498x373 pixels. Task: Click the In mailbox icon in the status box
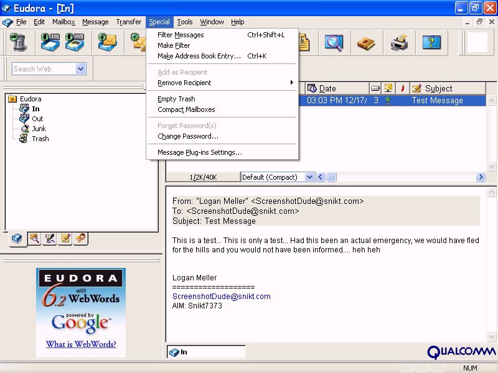click(174, 352)
